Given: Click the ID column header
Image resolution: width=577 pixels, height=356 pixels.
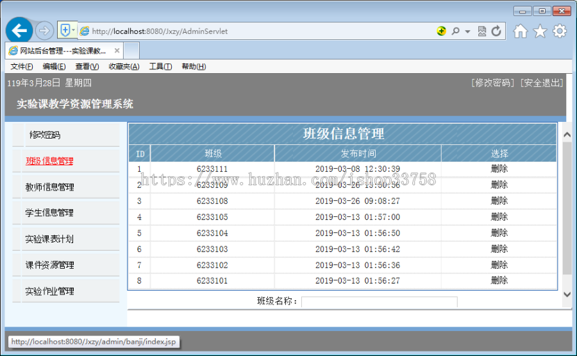Looking at the screenshot, I should coord(140,153).
